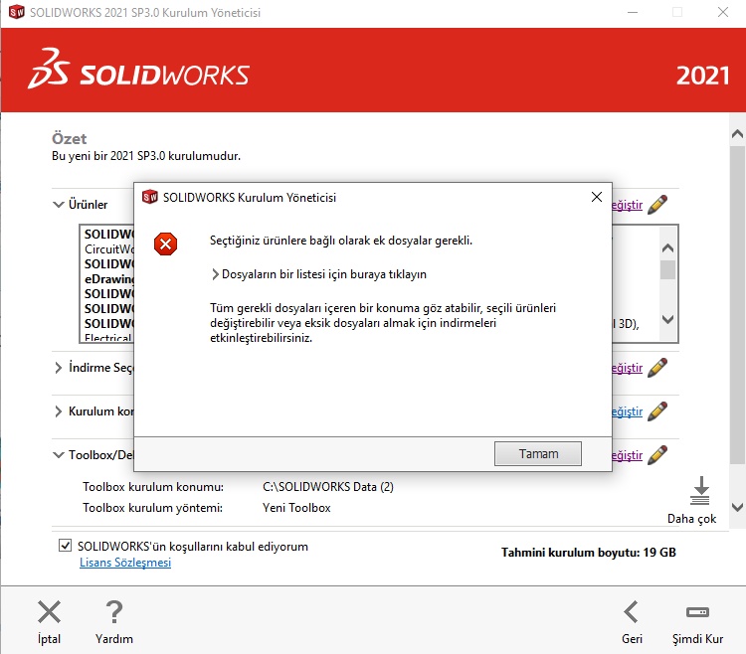
Task: Click pencil icon next to Ürünler Değiştir
Action: (x=657, y=205)
